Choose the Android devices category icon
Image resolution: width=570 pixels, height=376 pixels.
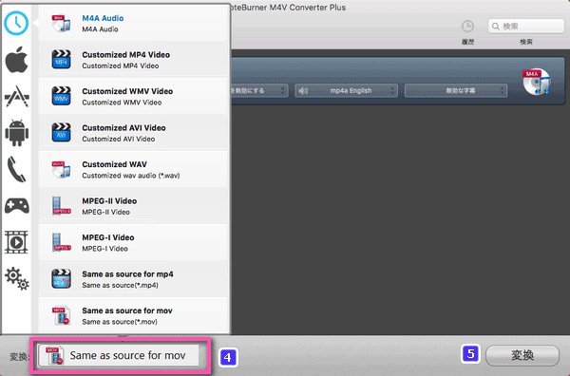(17, 133)
